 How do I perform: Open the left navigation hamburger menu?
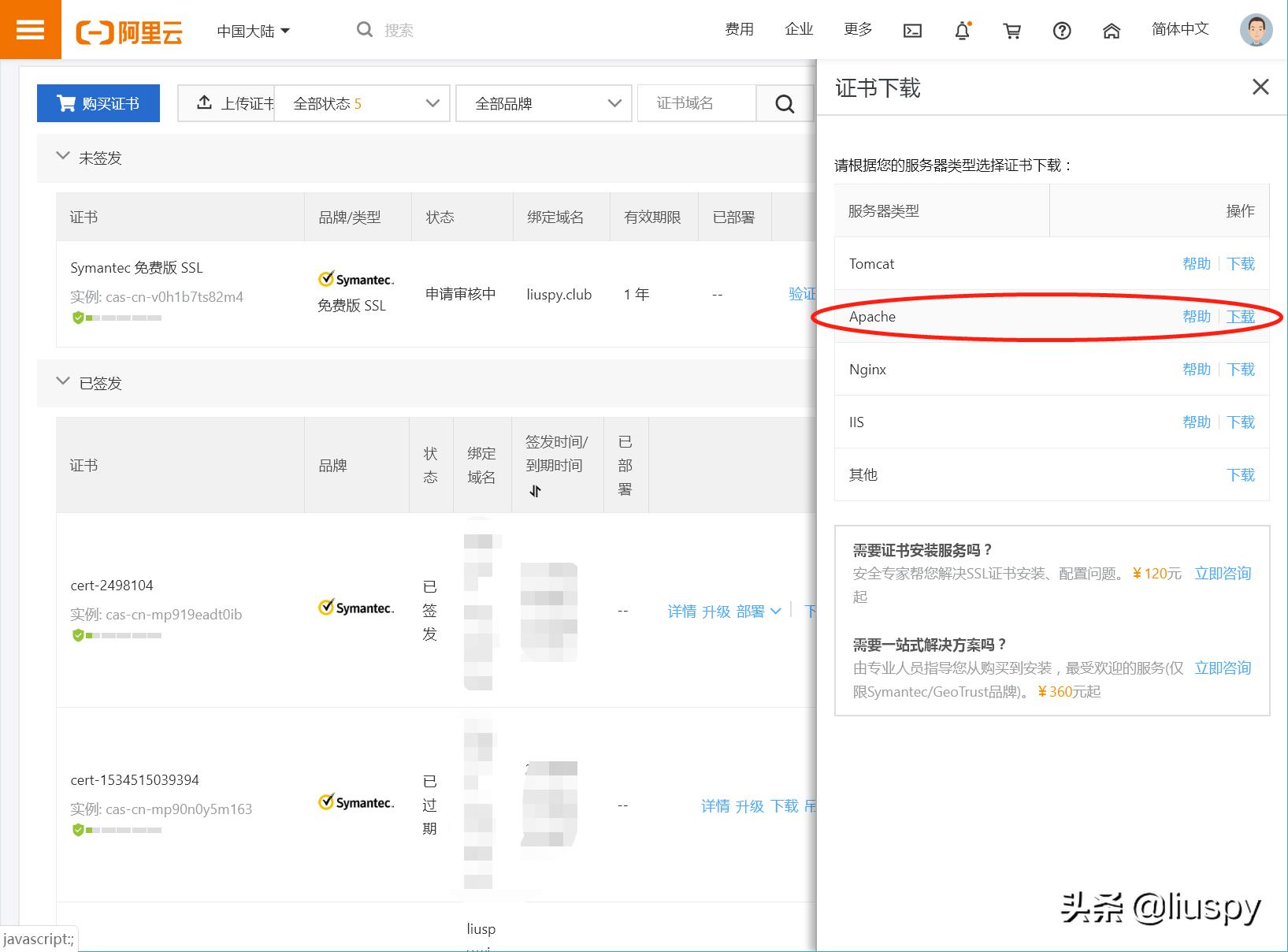tap(30, 29)
